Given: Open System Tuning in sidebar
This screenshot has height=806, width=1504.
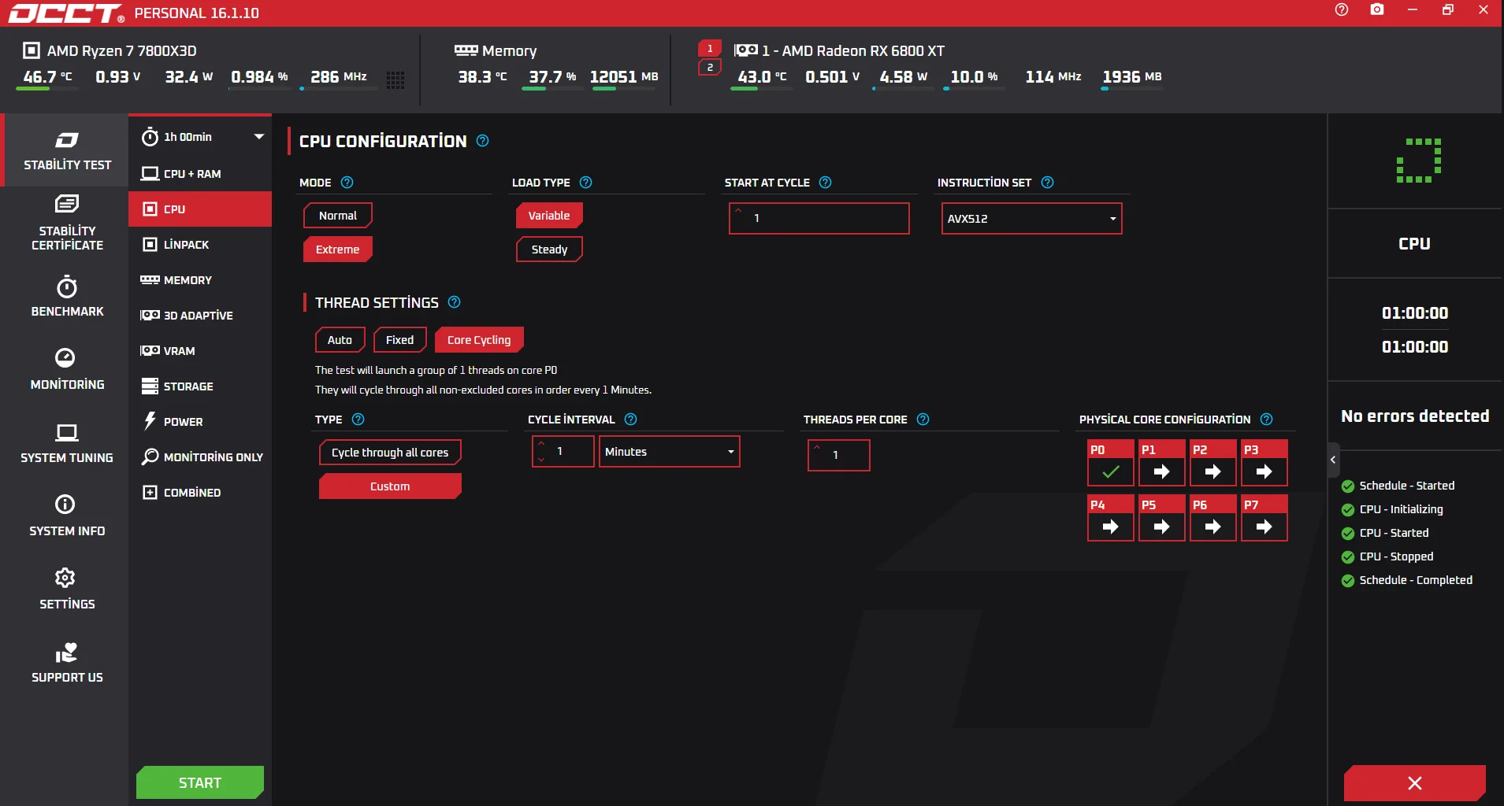Looking at the screenshot, I should [67, 443].
